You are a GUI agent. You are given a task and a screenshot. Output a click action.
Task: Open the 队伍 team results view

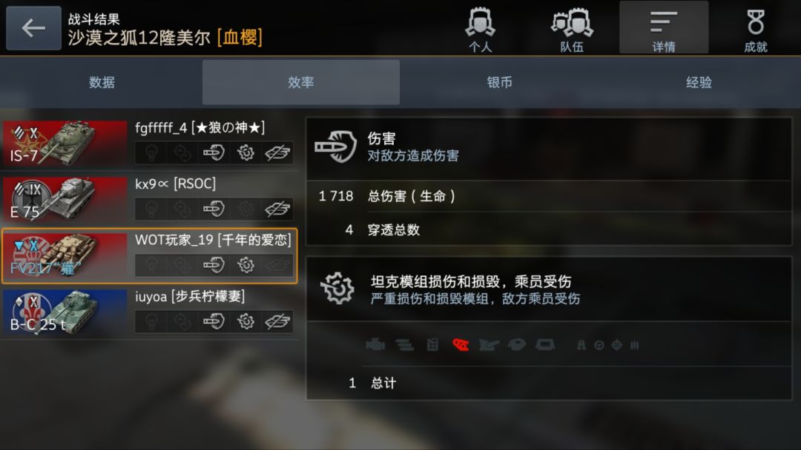[572, 29]
